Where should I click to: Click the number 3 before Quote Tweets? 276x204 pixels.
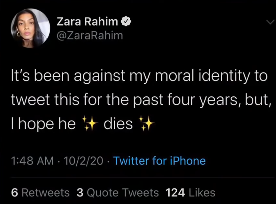click(x=80, y=192)
